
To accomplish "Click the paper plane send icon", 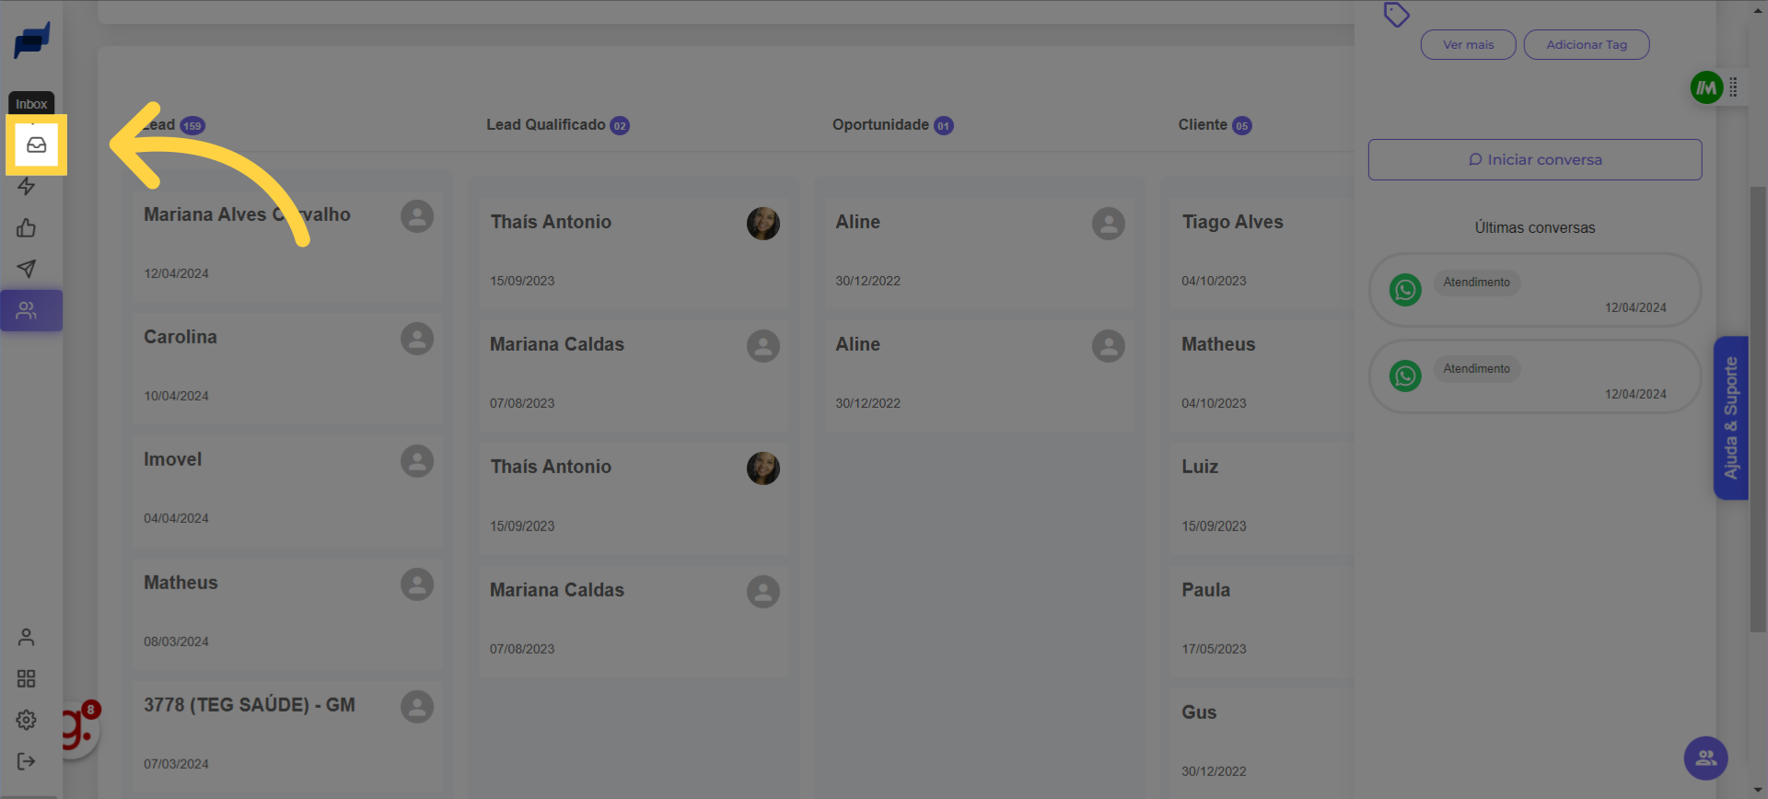I will [27, 269].
